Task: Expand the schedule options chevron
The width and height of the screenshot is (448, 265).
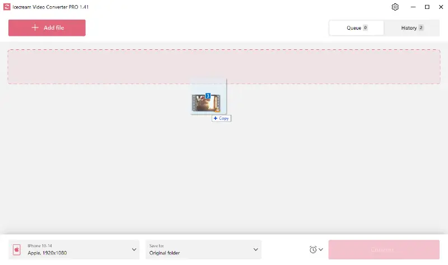Action: pos(321,249)
